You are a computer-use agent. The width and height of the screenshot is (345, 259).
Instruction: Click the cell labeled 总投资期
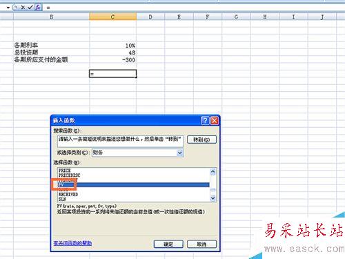51,52
